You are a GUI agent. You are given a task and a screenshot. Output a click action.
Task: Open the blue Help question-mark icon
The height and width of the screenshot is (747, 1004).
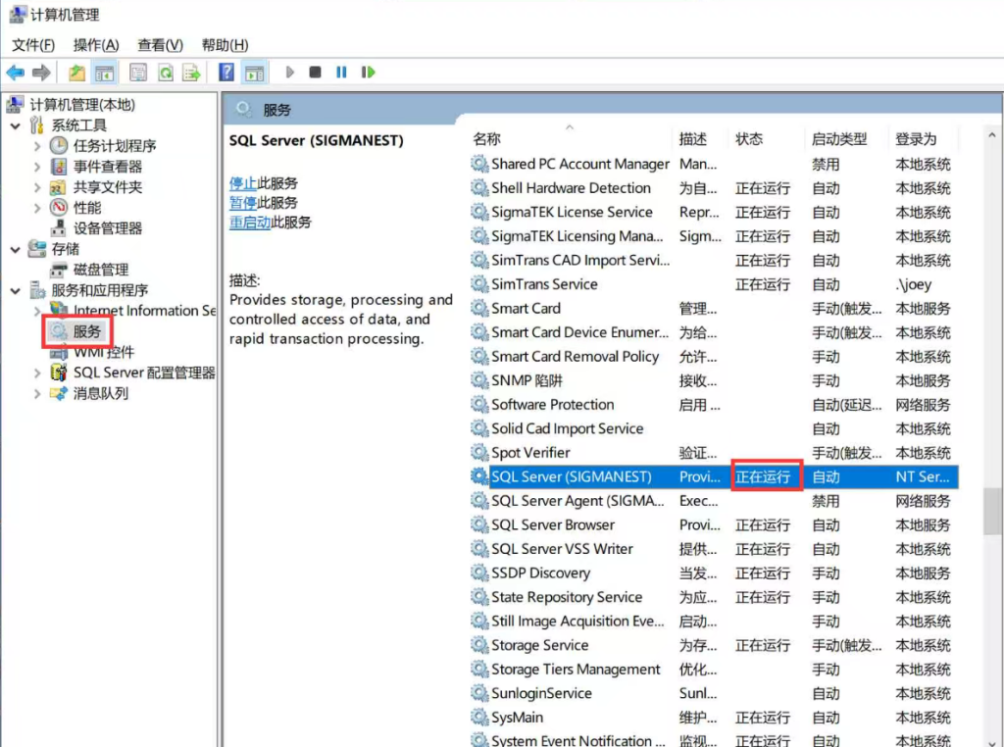[226, 73]
